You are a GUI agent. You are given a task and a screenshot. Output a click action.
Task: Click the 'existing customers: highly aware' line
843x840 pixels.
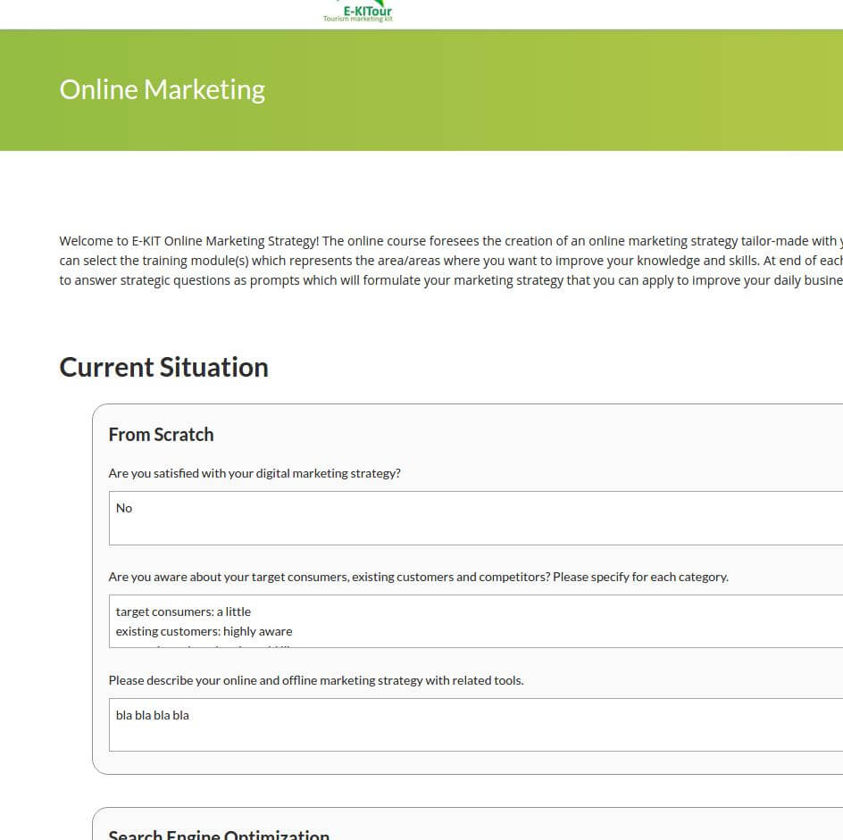pyautogui.click(x=204, y=631)
